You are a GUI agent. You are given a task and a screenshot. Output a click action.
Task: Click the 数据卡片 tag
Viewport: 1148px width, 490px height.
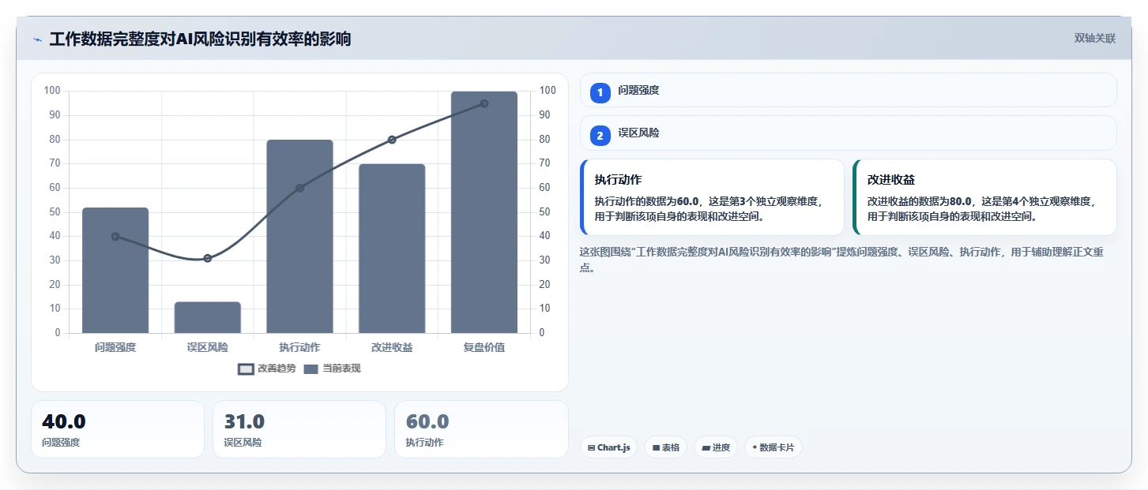click(x=773, y=447)
